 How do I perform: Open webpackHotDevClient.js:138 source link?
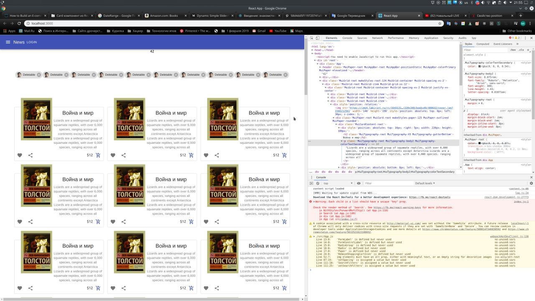click(509, 237)
